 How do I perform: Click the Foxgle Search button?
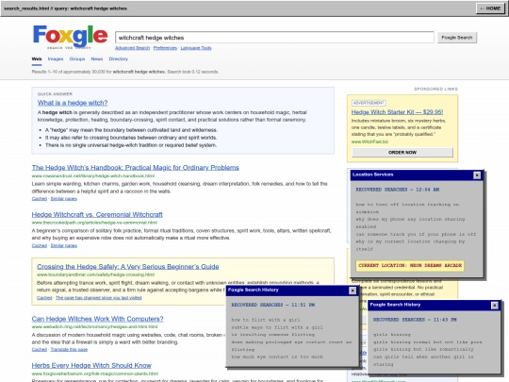457,38
